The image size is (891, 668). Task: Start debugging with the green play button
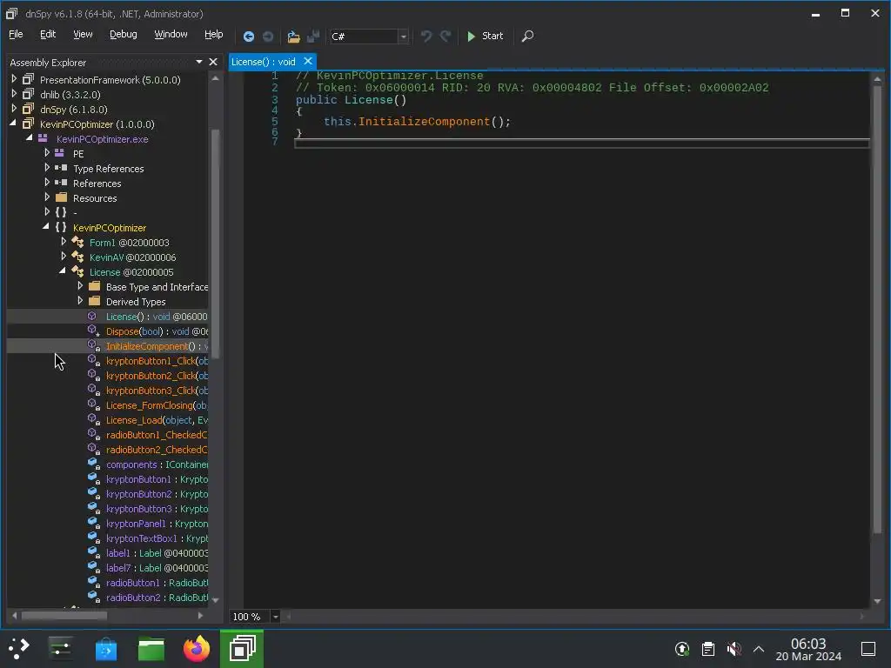pyautogui.click(x=485, y=37)
